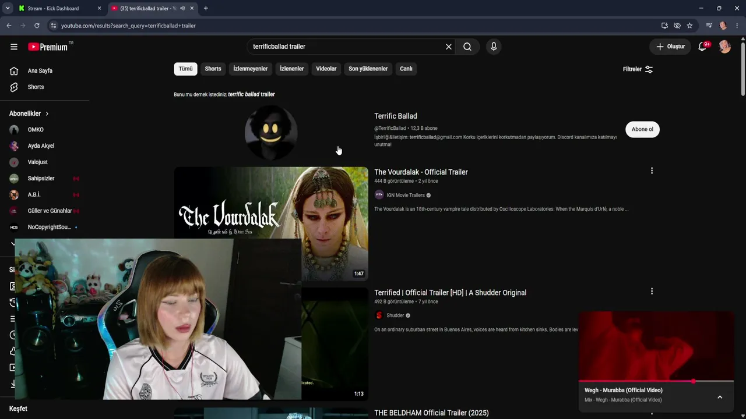Image resolution: width=746 pixels, height=419 pixels.
Task: Clear the search query with the X
Action: (449, 47)
